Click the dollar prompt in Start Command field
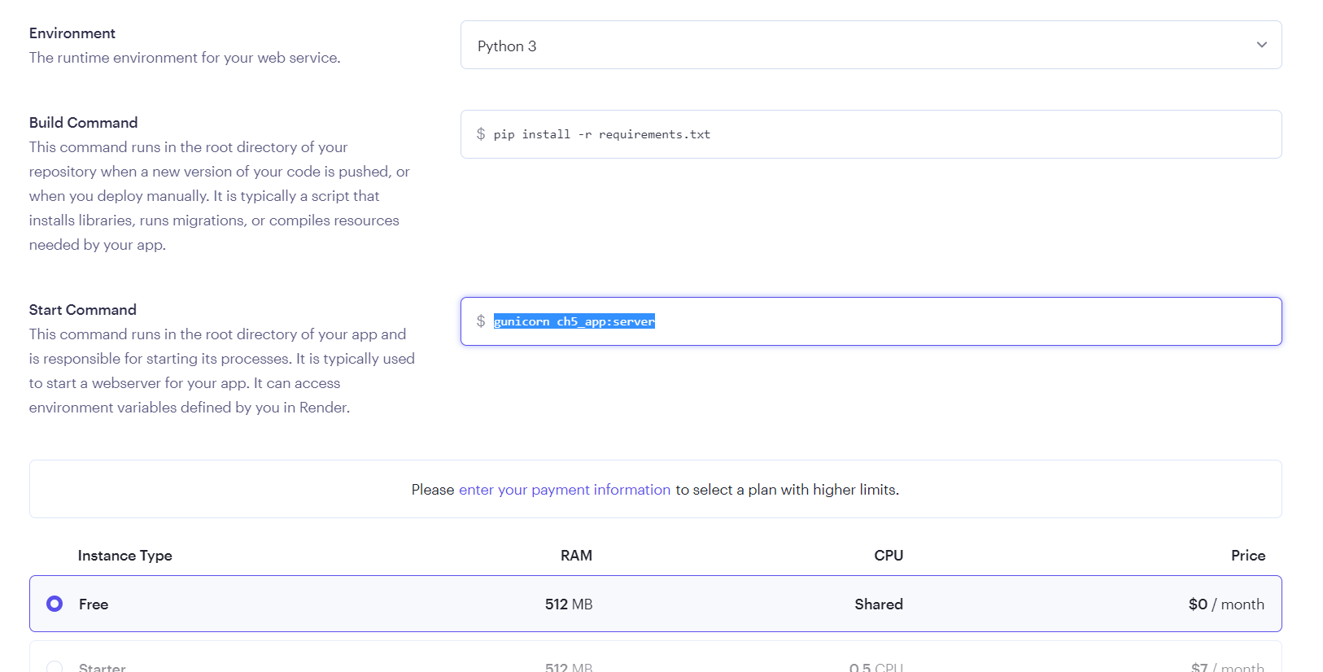 pyautogui.click(x=481, y=321)
